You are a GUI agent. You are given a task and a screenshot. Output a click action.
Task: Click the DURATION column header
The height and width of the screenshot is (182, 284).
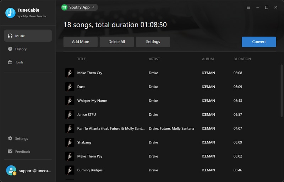pyautogui.click(x=242, y=59)
